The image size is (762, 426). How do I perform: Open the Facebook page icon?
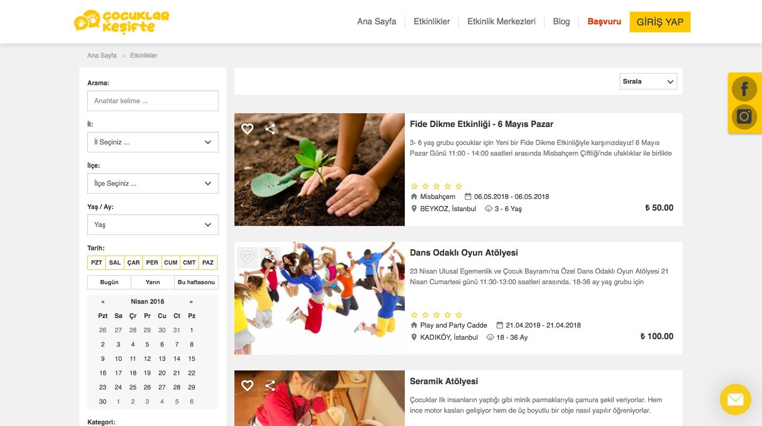point(744,89)
